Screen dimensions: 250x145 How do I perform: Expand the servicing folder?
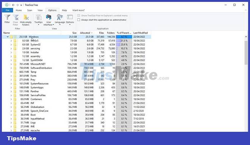click(x=11, y=48)
